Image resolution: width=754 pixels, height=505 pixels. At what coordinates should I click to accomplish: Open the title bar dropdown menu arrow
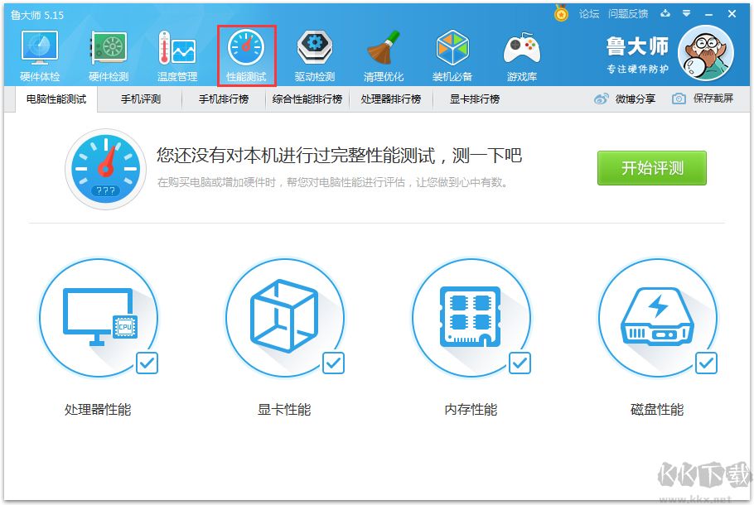[687, 13]
